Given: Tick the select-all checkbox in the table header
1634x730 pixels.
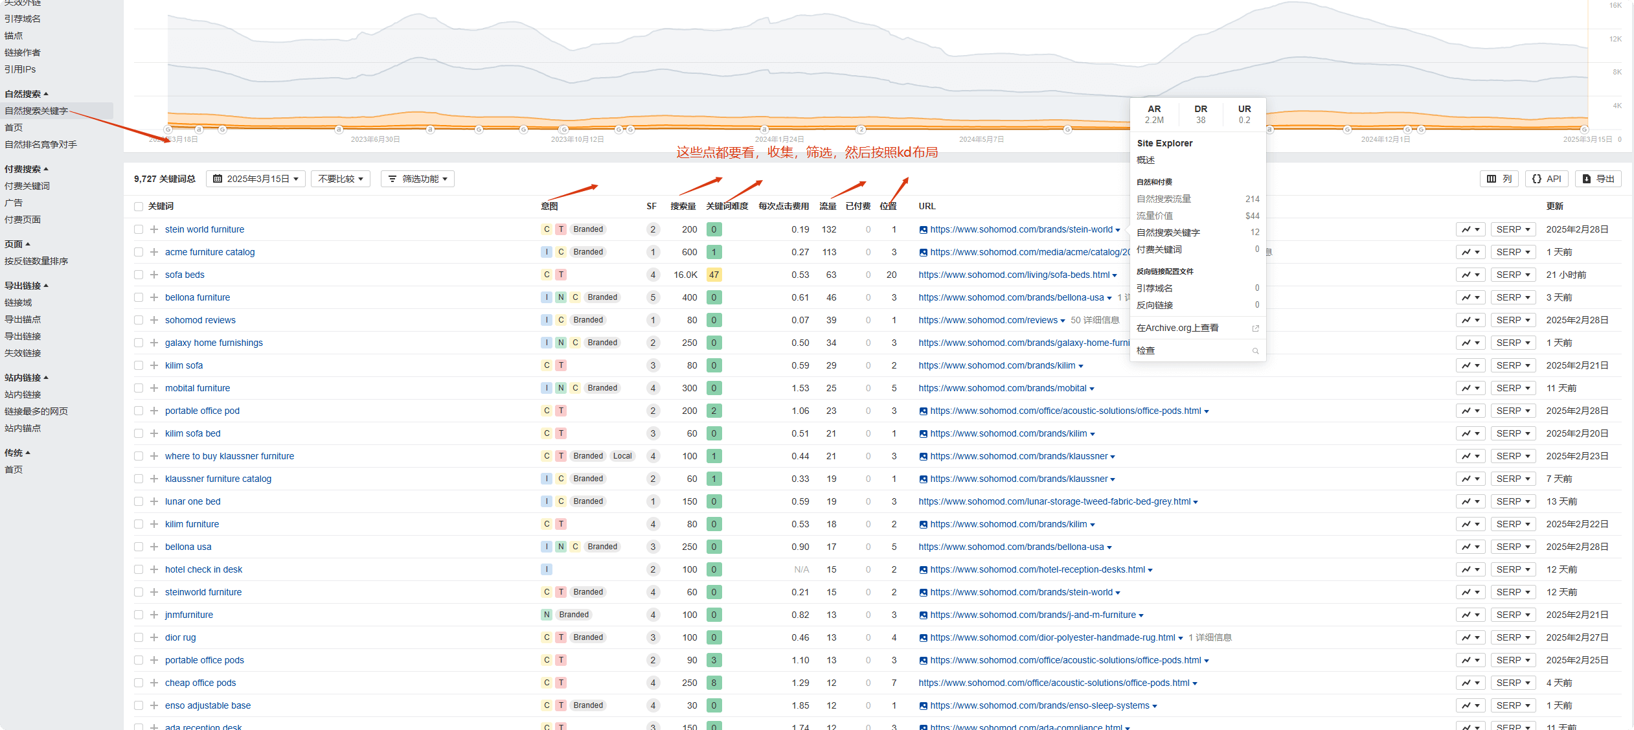Looking at the screenshot, I should [x=139, y=207].
